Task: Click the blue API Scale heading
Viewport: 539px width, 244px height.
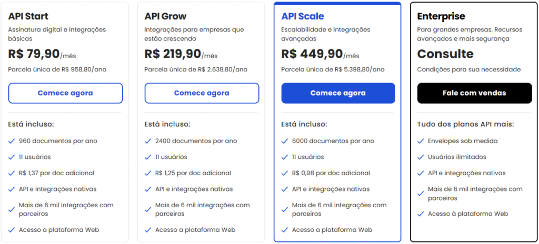Action: (x=303, y=16)
